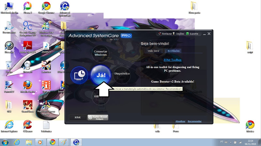
Task: Select the TipCam desktop icon
Action: click(x=46, y=87)
